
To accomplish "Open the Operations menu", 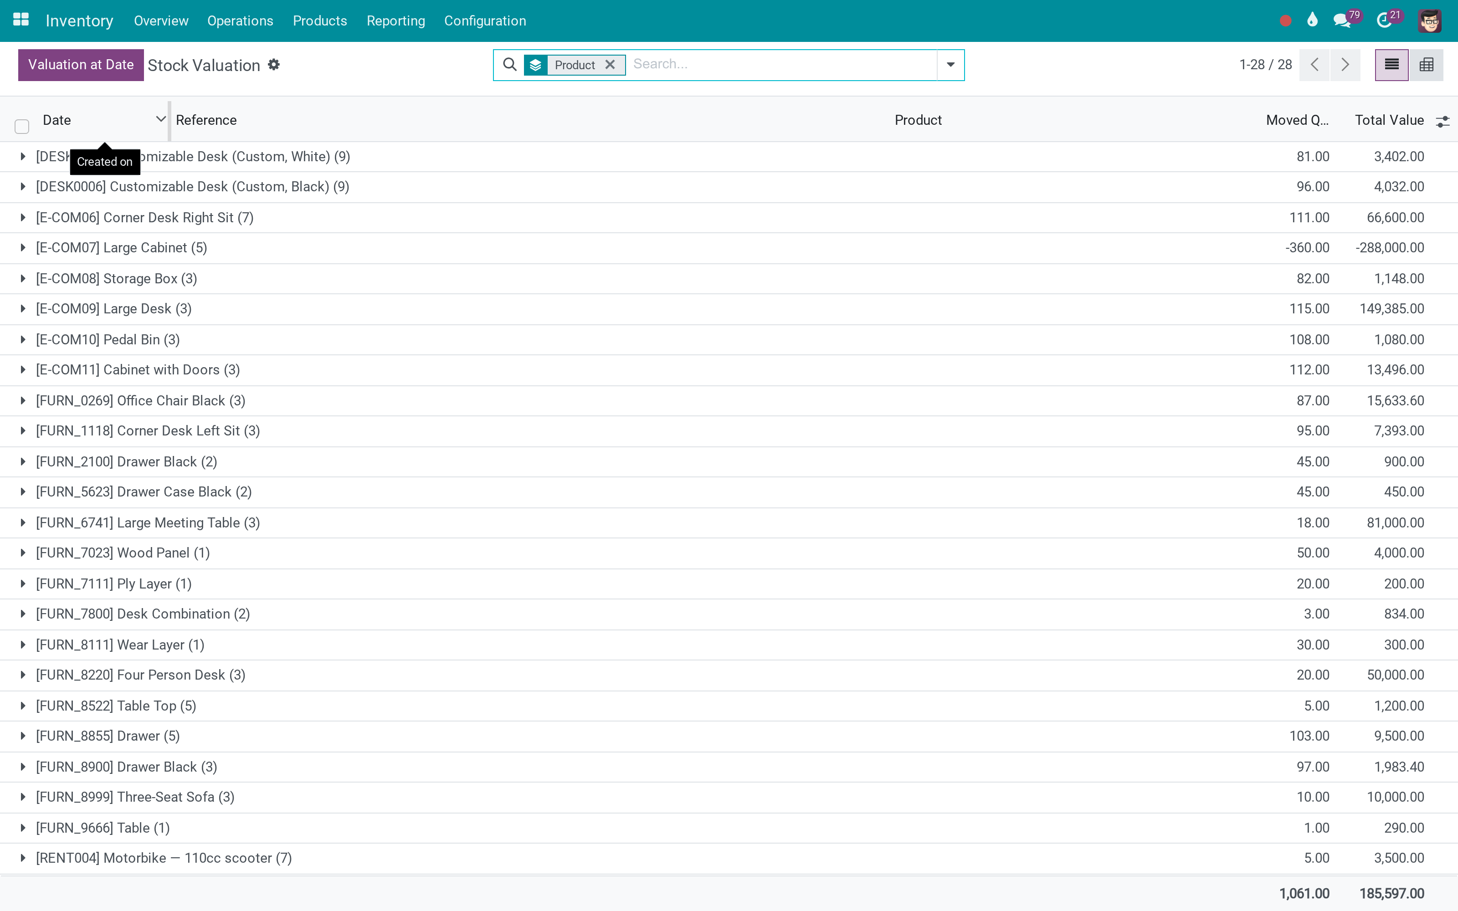I will tap(240, 20).
